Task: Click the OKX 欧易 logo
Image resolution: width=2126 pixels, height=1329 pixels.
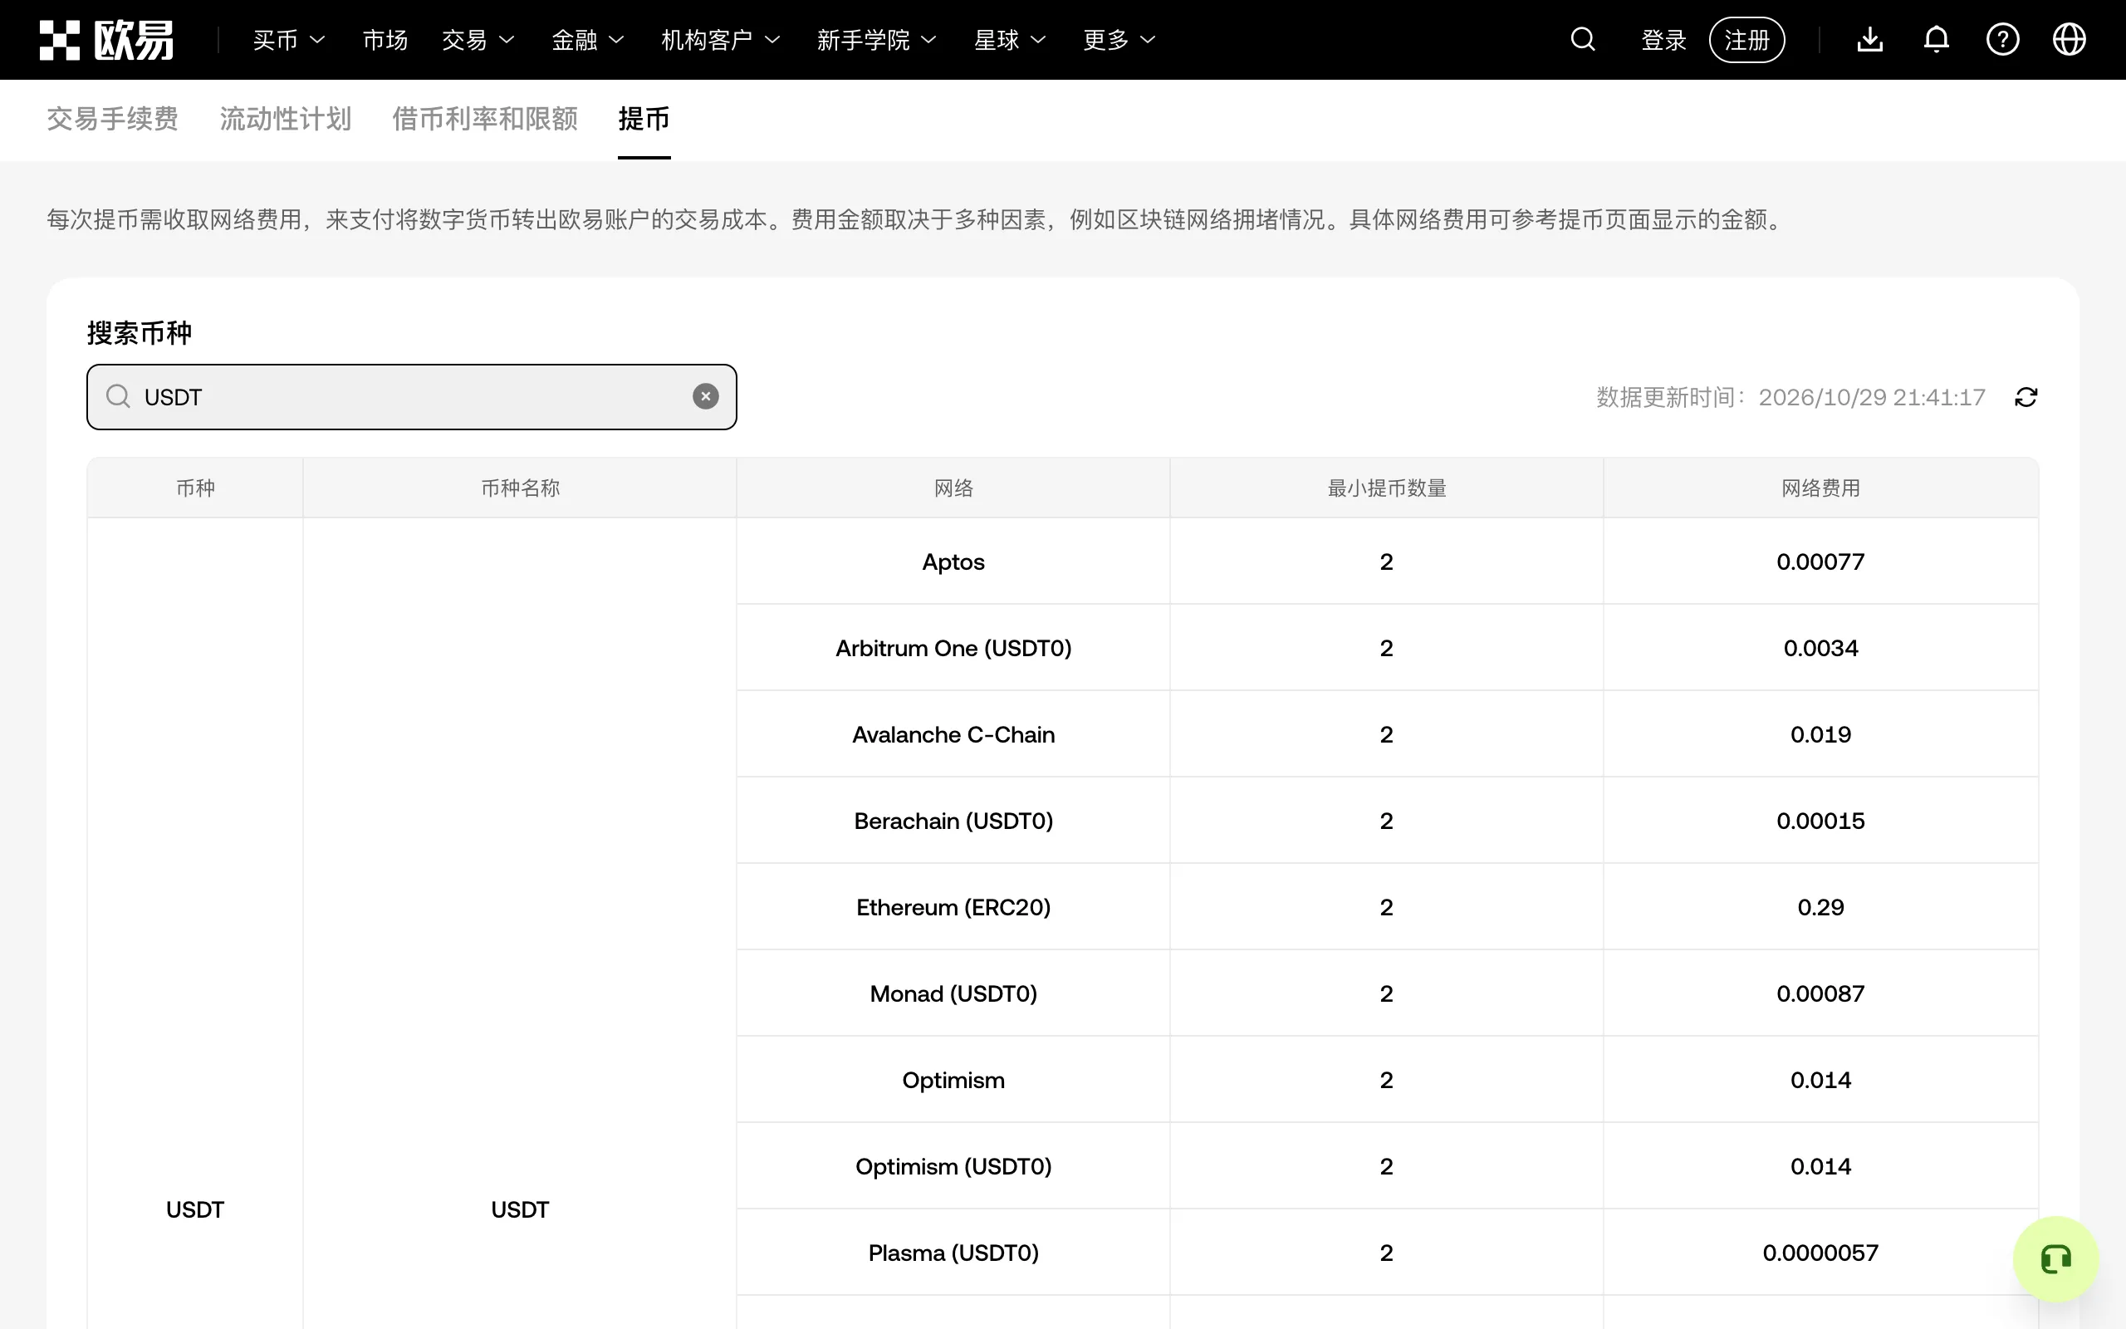Action: pos(106,40)
